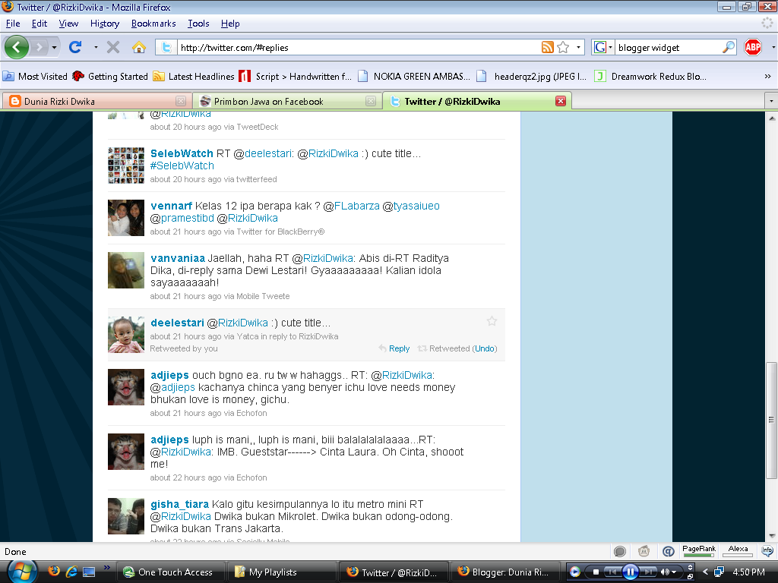Open Dreamwork Redux Blo bookmark

(650, 77)
